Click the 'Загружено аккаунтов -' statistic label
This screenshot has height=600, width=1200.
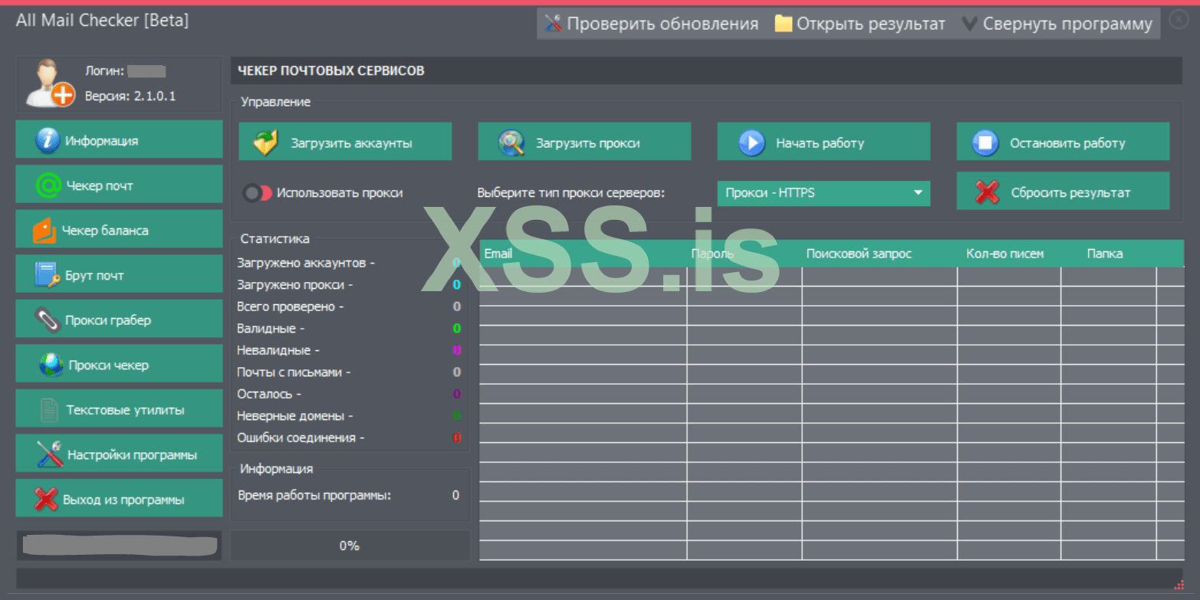pos(306,263)
